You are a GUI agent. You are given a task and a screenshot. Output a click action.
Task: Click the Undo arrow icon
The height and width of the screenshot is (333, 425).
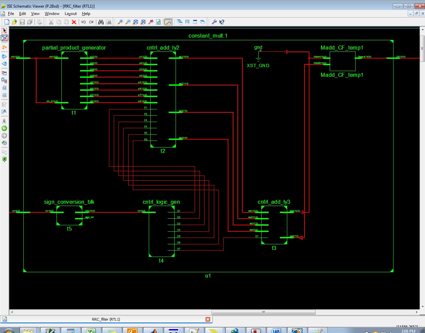coord(84,22)
